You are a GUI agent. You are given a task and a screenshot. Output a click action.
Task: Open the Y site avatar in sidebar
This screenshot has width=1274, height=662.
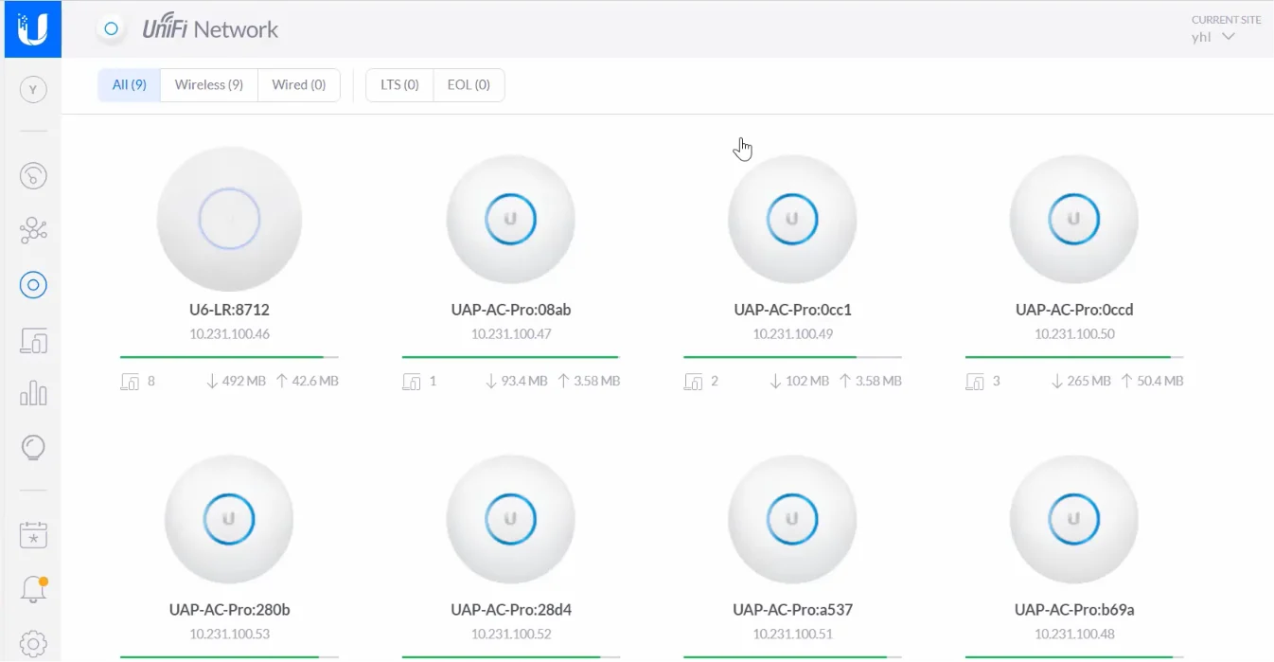(x=33, y=90)
